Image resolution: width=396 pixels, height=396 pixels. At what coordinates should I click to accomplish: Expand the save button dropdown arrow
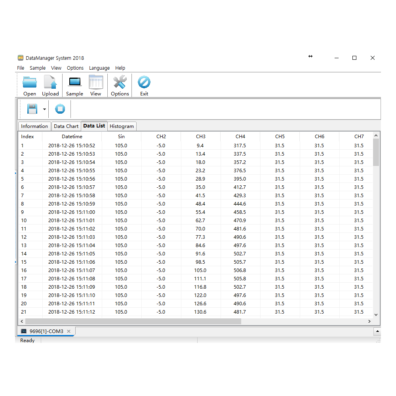pyautogui.click(x=44, y=109)
